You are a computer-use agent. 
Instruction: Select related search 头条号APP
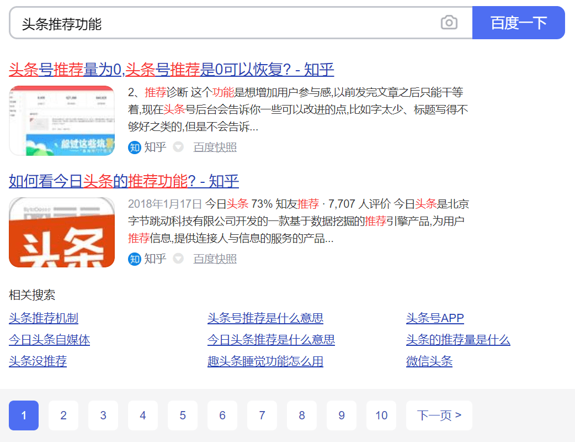pos(435,318)
